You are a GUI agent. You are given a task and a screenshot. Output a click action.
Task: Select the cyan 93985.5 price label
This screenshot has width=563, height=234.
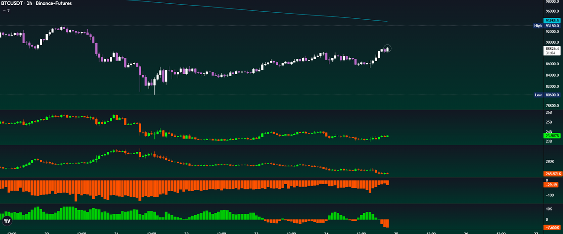point(551,20)
